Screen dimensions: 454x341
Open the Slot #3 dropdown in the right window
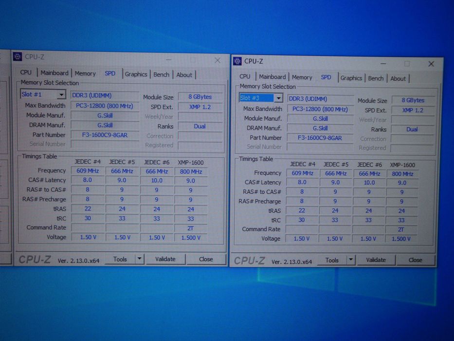278,98
